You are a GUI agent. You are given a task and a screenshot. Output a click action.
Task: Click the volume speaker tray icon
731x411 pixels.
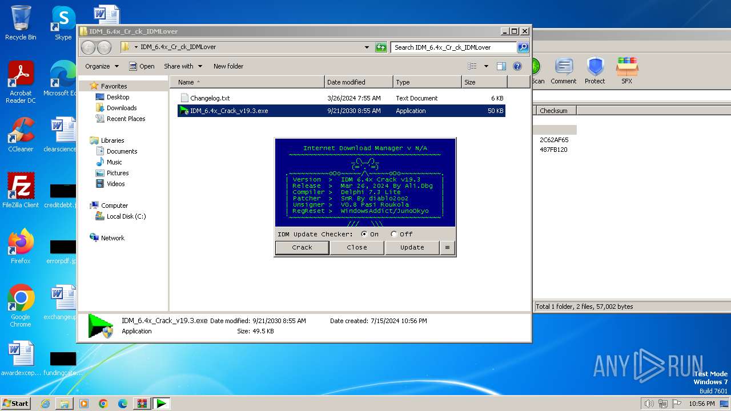[649, 404]
